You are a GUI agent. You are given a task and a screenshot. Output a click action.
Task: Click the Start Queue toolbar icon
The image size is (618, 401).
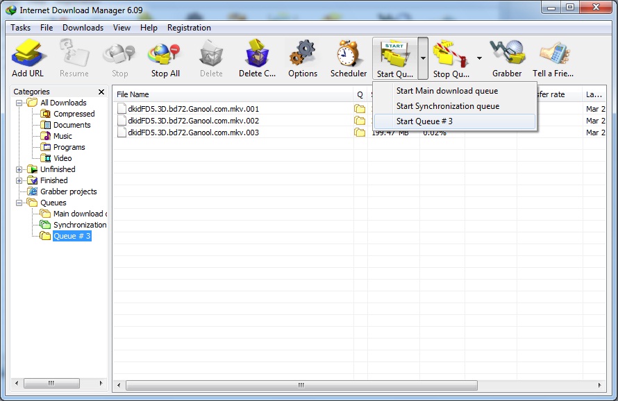pyautogui.click(x=394, y=53)
